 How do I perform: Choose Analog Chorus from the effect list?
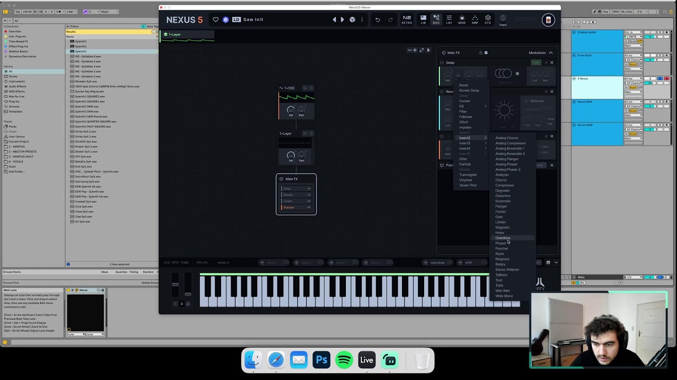point(507,138)
